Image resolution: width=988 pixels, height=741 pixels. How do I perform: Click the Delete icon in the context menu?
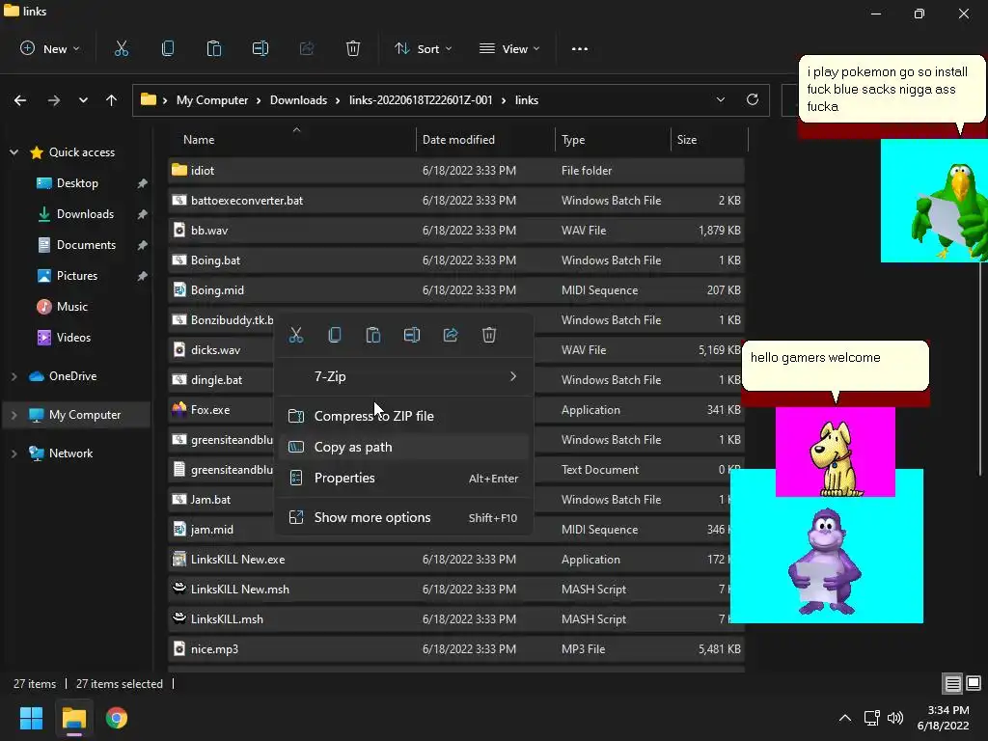click(489, 335)
